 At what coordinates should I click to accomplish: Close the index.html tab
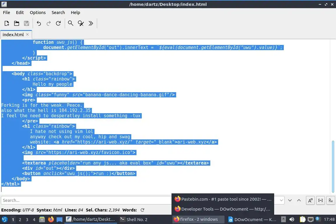[27, 34]
